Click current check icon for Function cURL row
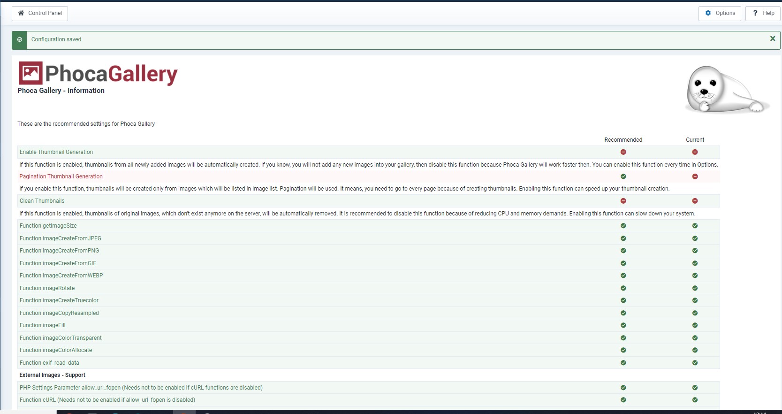Screen dimensions: 782x414 (695, 400)
